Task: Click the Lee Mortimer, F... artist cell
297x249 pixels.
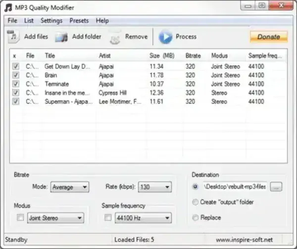Action: tap(120, 101)
